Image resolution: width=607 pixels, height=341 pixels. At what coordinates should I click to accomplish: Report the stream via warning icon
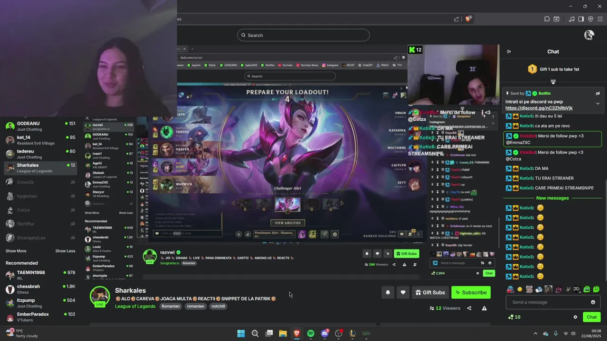click(x=484, y=308)
